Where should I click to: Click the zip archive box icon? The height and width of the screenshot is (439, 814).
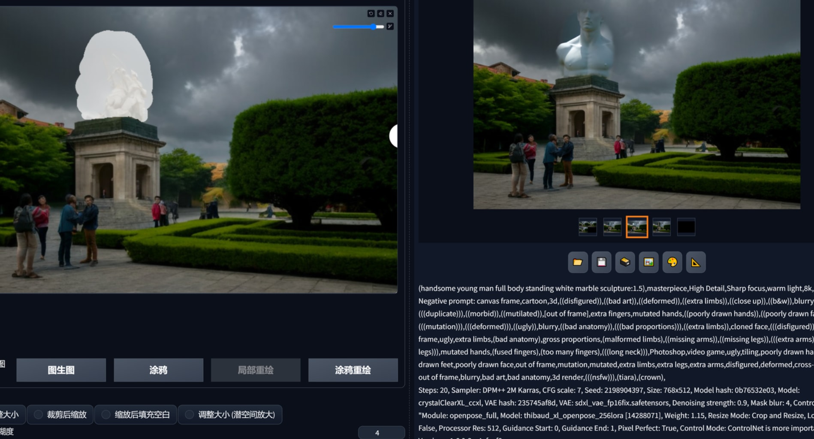pyautogui.click(x=625, y=262)
